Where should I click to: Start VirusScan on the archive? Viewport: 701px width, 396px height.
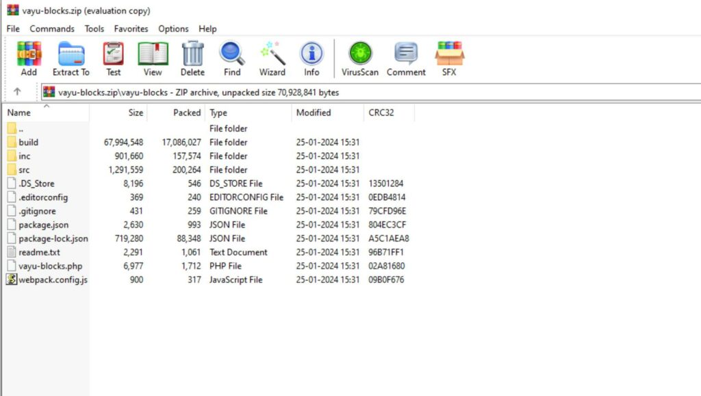[x=360, y=58]
